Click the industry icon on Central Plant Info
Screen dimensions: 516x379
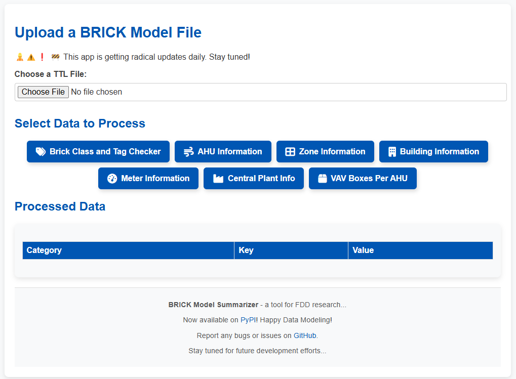tap(218, 178)
